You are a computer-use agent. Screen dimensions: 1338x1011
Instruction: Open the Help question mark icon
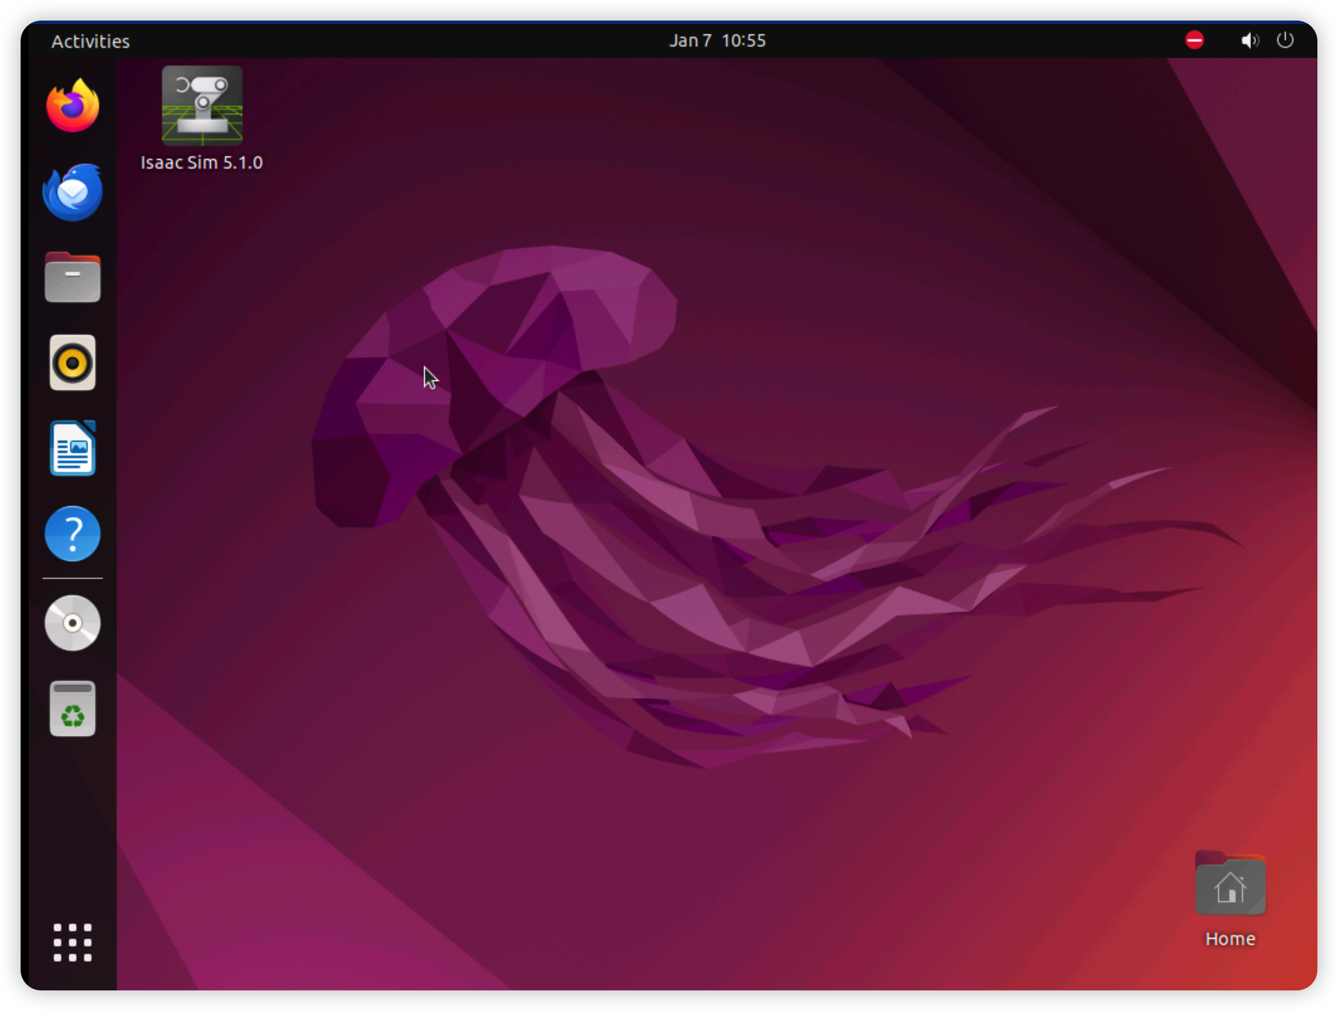73,534
